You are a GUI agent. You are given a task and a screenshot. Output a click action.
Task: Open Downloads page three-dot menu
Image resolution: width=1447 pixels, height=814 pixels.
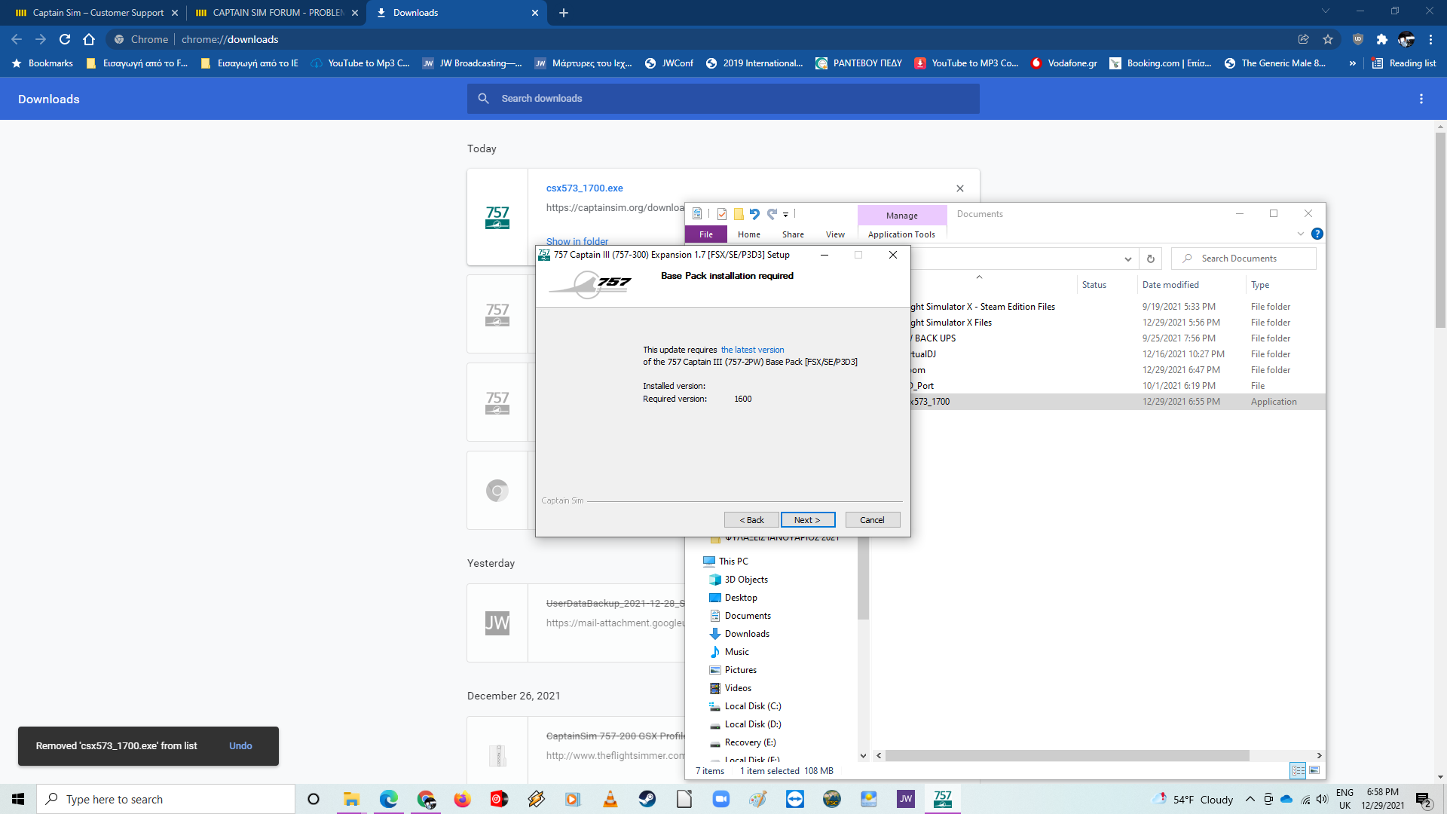pyautogui.click(x=1421, y=99)
